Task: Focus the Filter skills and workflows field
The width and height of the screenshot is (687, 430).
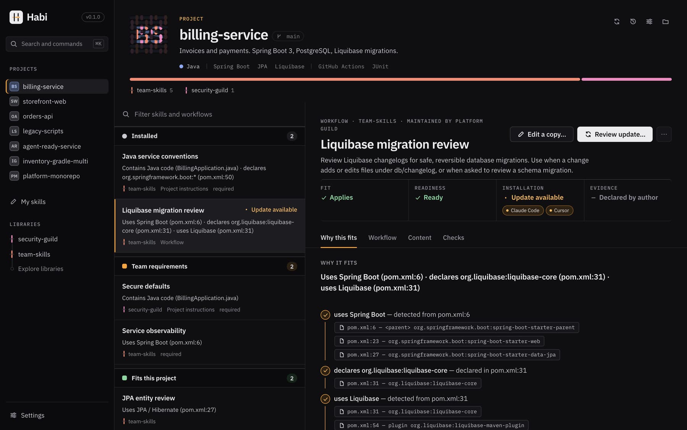Action: pyautogui.click(x=210, y=114)
